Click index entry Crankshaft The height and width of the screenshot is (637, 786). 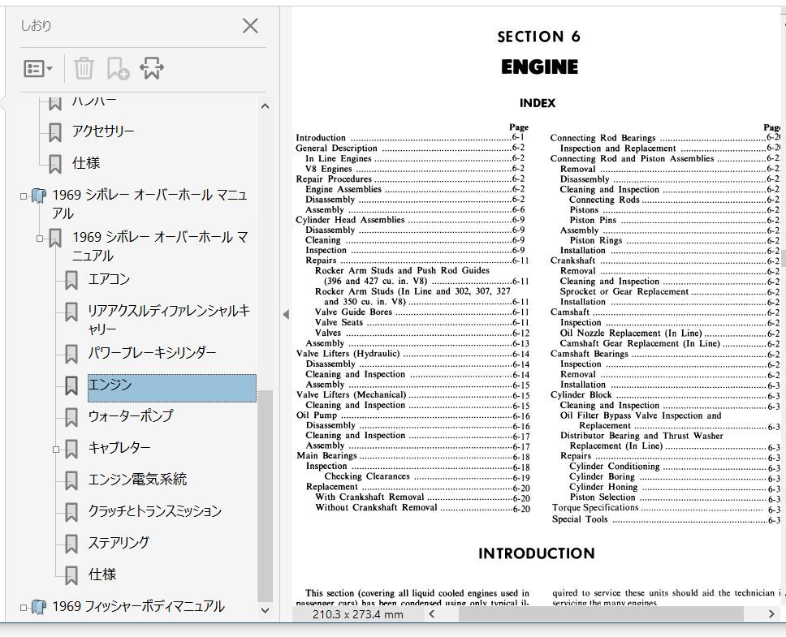572,260
